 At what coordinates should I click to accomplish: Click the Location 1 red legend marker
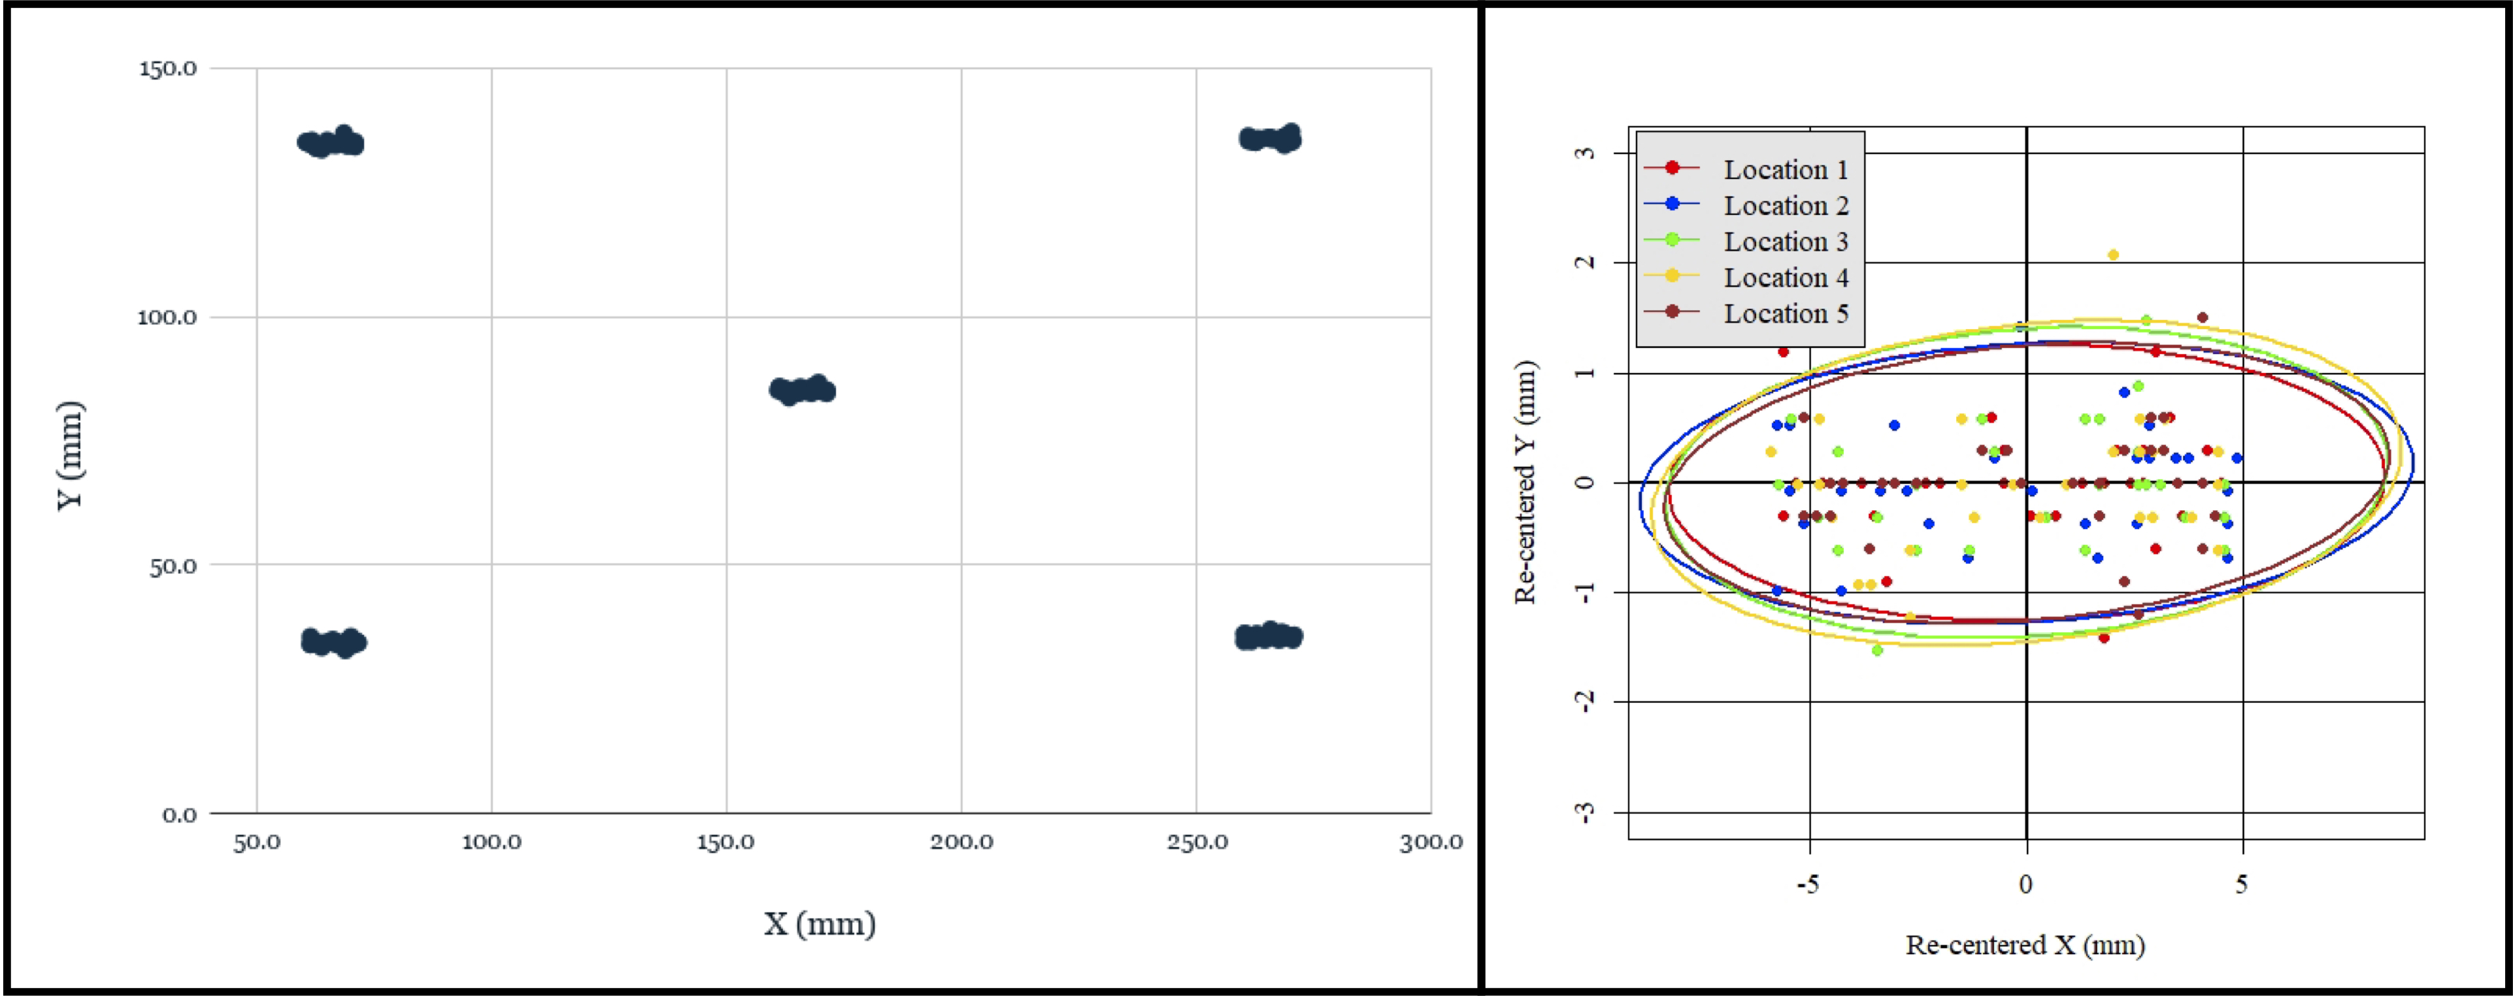click(1672, 168)
